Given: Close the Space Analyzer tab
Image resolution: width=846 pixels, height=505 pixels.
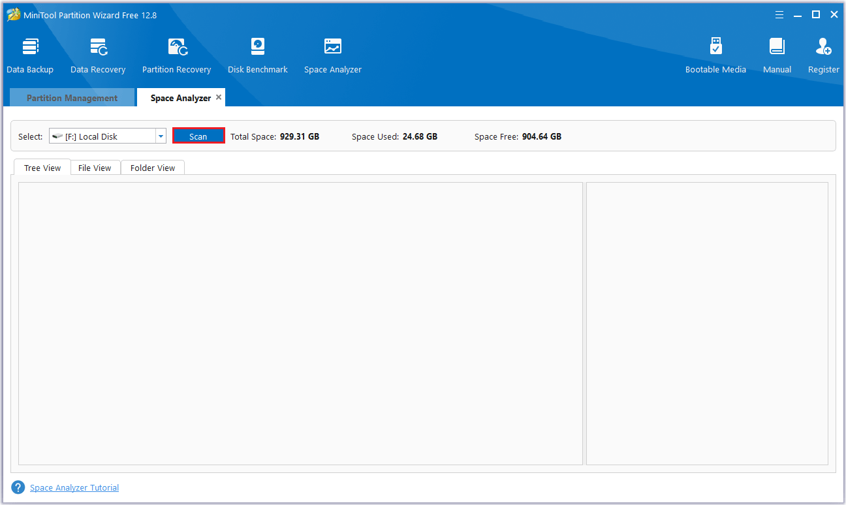Looking at the screenshot, I should coord(219,97).
